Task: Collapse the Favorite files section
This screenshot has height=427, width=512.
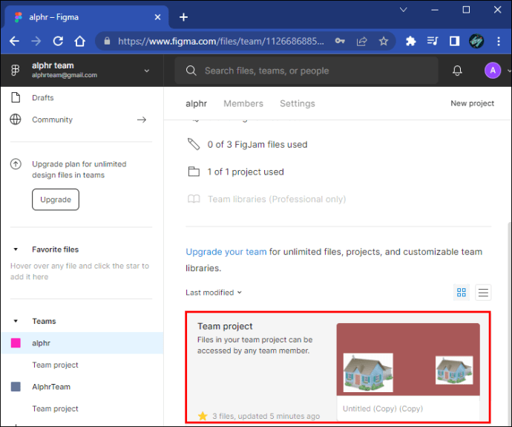Action: tap(16, 250)
